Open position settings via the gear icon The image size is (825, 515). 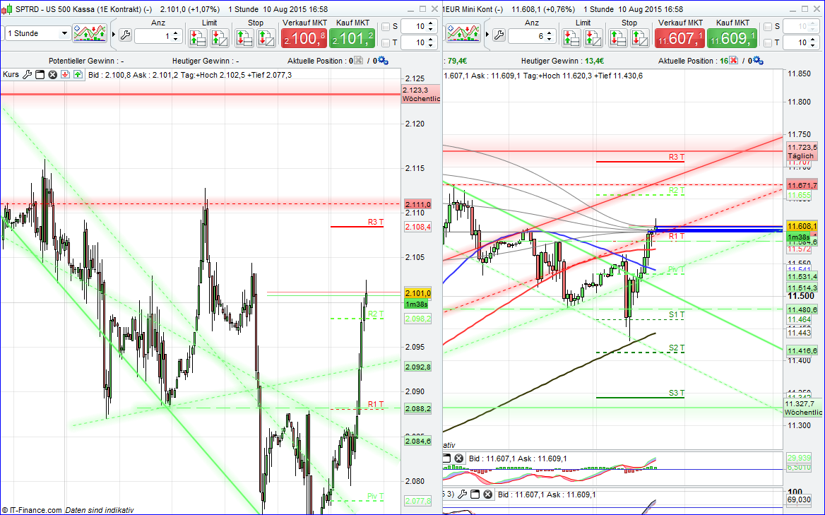pos(383,61)
